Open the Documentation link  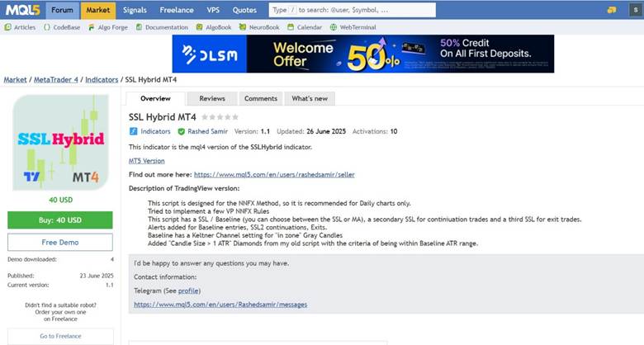click(x=166, y=27)
